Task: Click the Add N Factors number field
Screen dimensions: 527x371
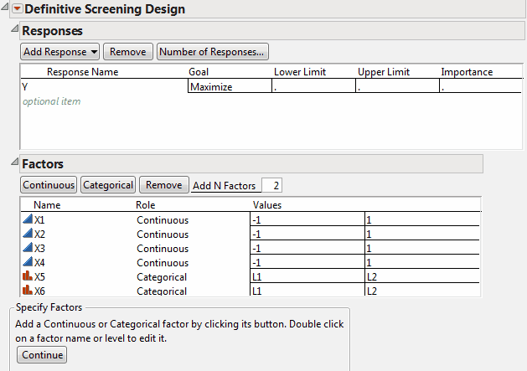Action: pyautogui.click(x=272, y=185)
